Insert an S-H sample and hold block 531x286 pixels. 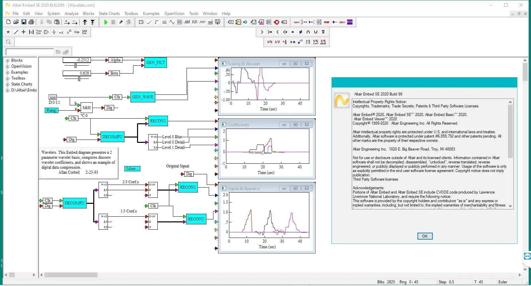click(293, 42)
